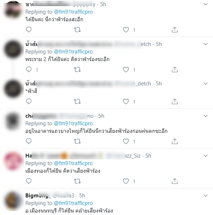Open the Bigm user's profile picture
The height and width of the screenshot is (215, 213).
click(x=13, y=201)
